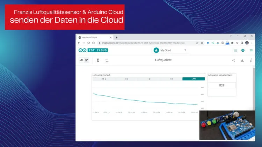
Task: Click the green share extension icon in toolbar
Action: click(213, 43)
